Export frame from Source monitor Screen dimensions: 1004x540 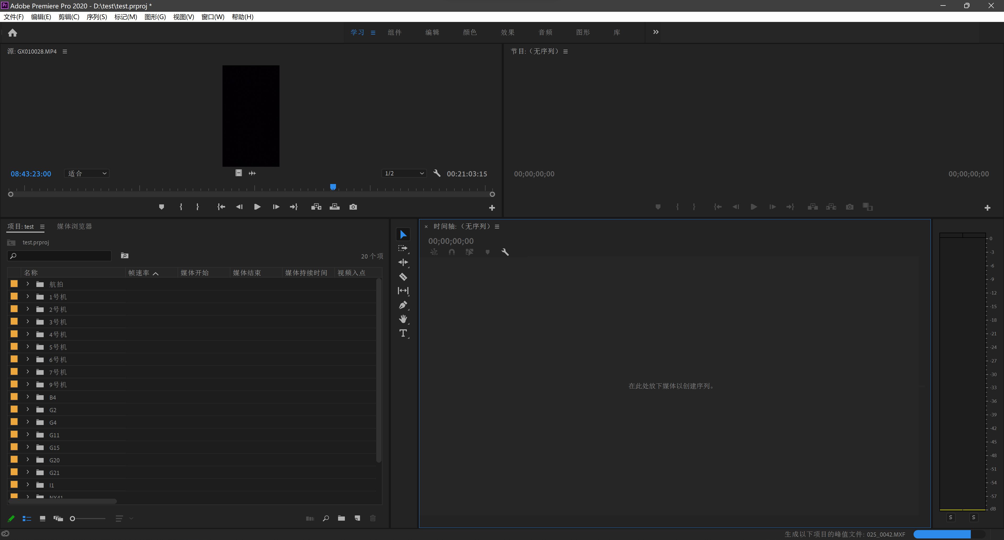pyautogui.click(x=353, y=207)
